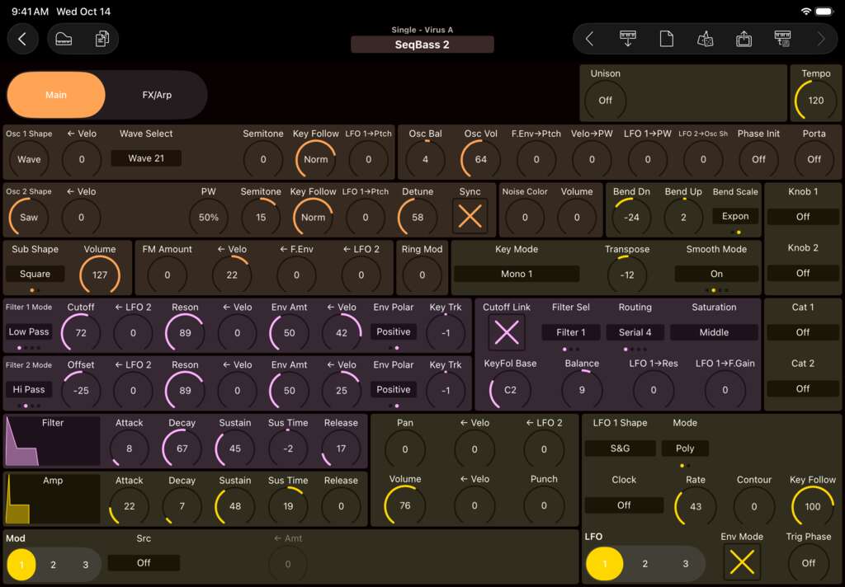The image size is (845, 587).
Task: Click the Knob 1 'Off' button
Action: click(x=803, y=217)
